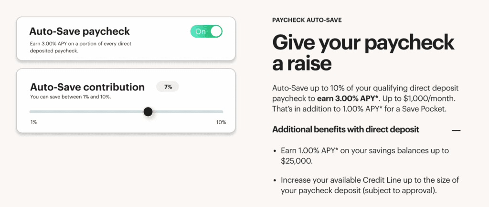The image size is (489, 207).
Task: Click the 10% maximum label under slider
Action: click(221, 122)
